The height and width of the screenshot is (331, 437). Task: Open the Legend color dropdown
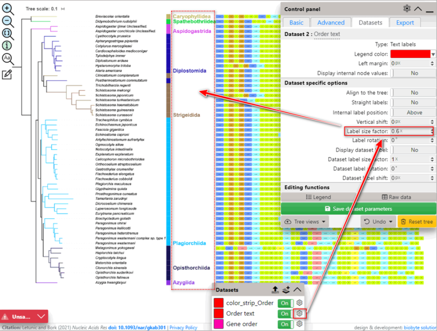[433, 53]
